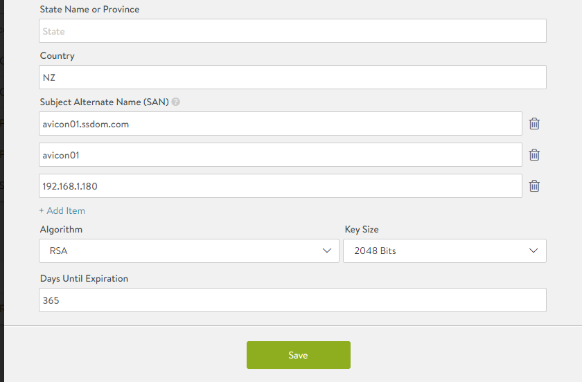Focus the State Name or Province field
The height and width of the screenshot is (382, 582).
(x=292, y=30)
